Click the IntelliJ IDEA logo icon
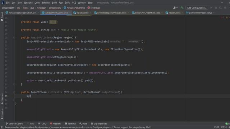The height and width of the screenshot is (129, 230). tap(3, 3)
